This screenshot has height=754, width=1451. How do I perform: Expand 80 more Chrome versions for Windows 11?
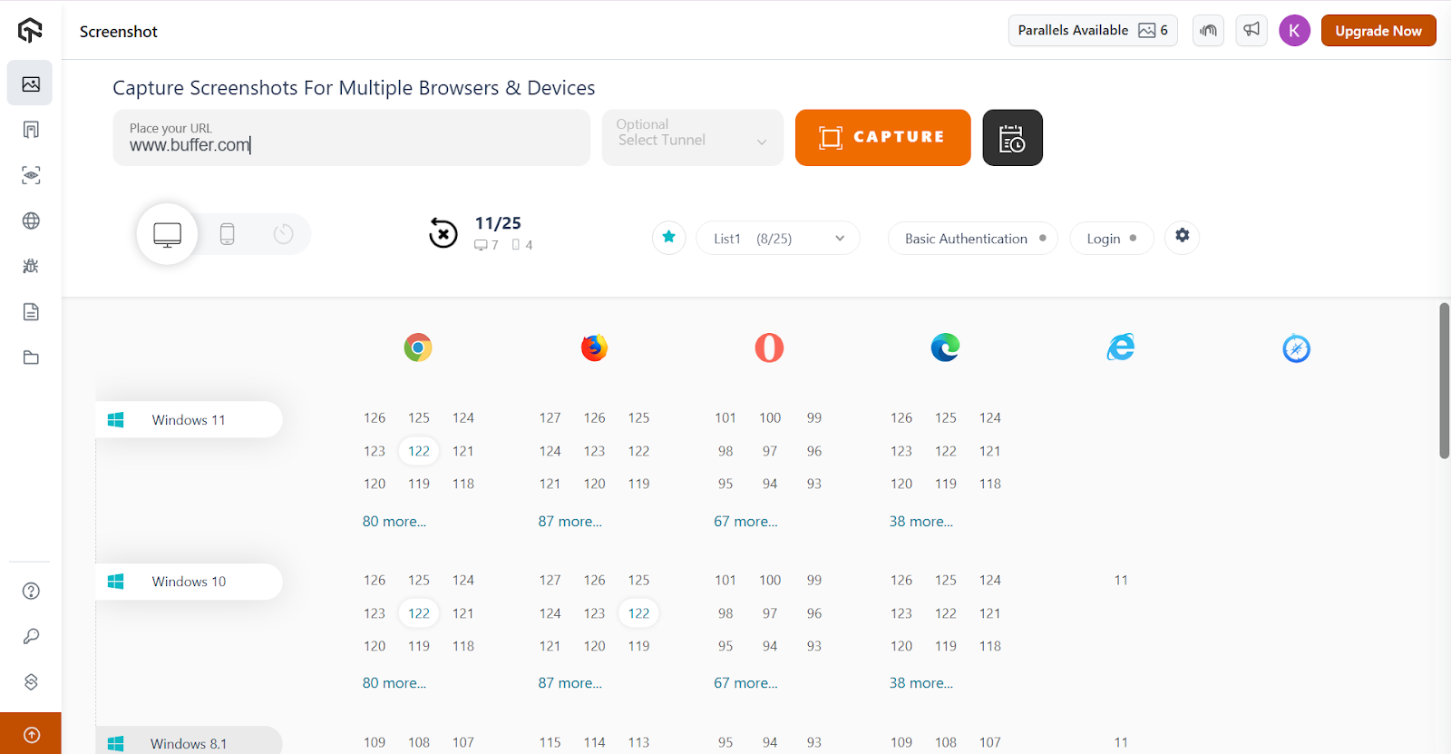pos(394,522)
